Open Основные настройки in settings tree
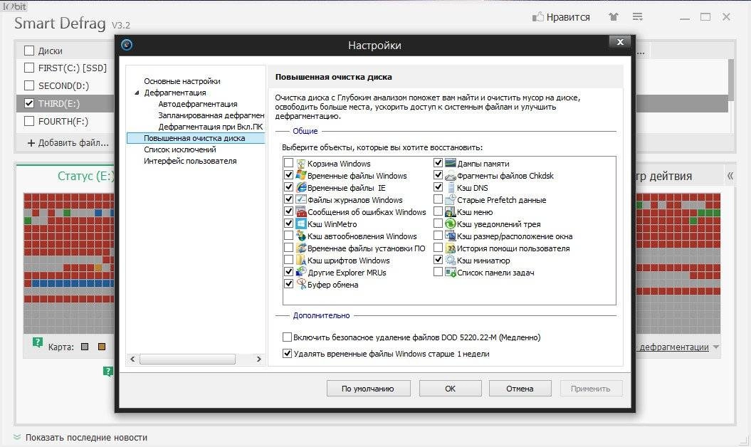751x447 pixels. click(182, 81)
